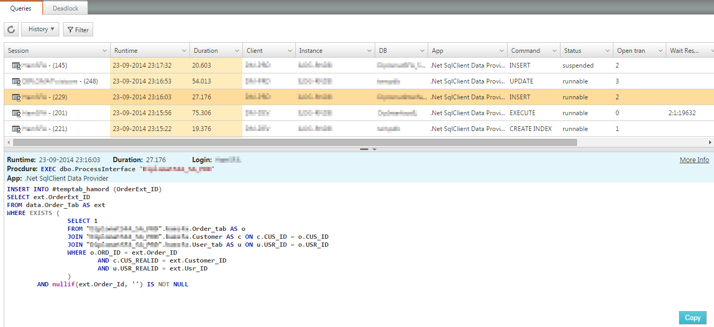
Task: Click the INSERT INTO #temptab_hamord line
Action: pyautogui.click(x=84, y=189)
